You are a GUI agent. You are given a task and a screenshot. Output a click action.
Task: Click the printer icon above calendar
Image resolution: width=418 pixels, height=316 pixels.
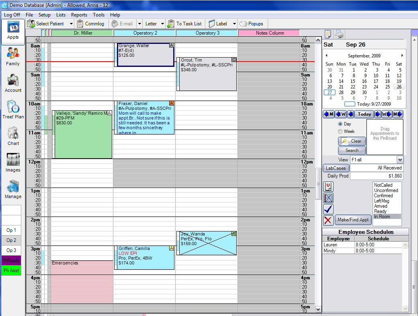pyautogui.click(x=339, y=34)
